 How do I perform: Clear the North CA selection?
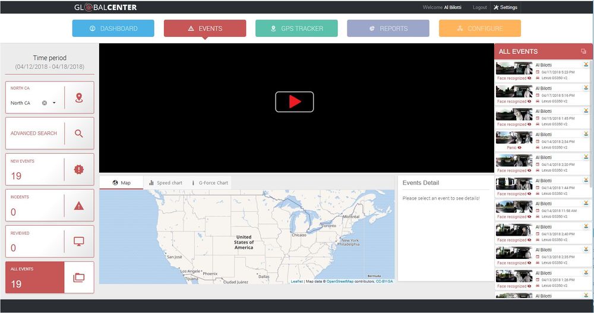click(45, 103)
